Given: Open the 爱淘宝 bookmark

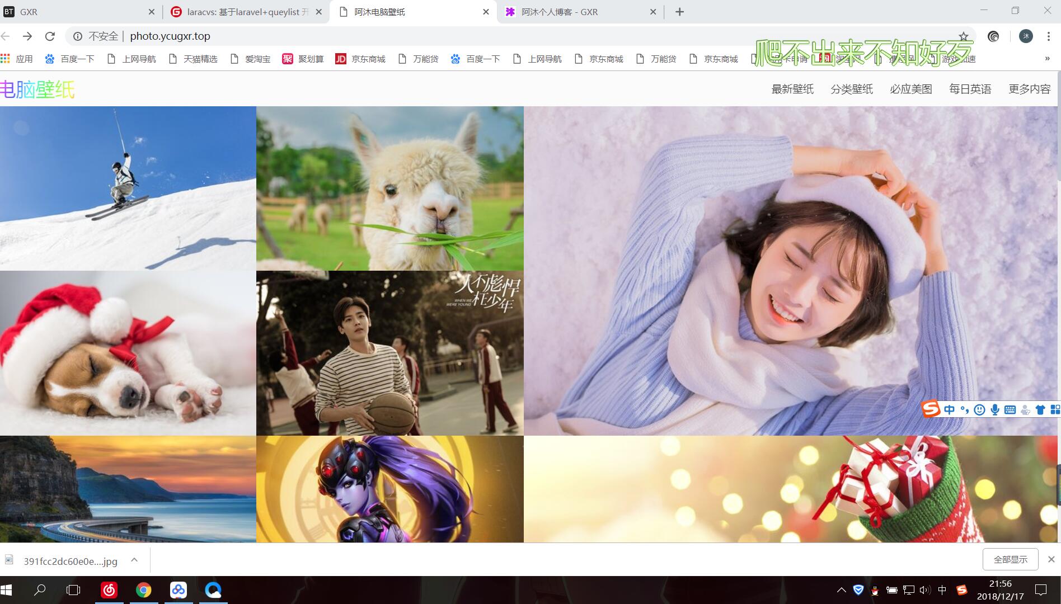Looking at the screenshot, I should 250,59.
